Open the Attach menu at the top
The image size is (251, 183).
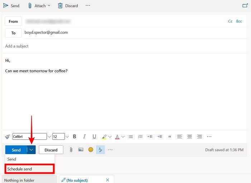point(39,6)
